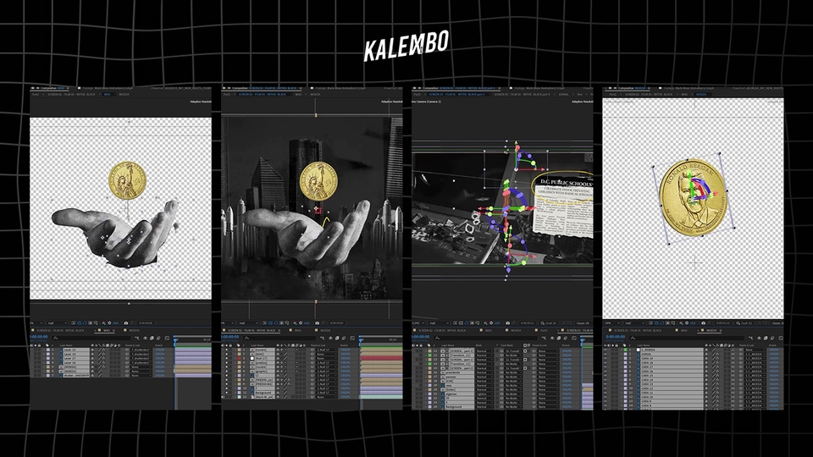
Task: Click green label swatch of C_MOEDA layer
Action: [x=625, y=350]
